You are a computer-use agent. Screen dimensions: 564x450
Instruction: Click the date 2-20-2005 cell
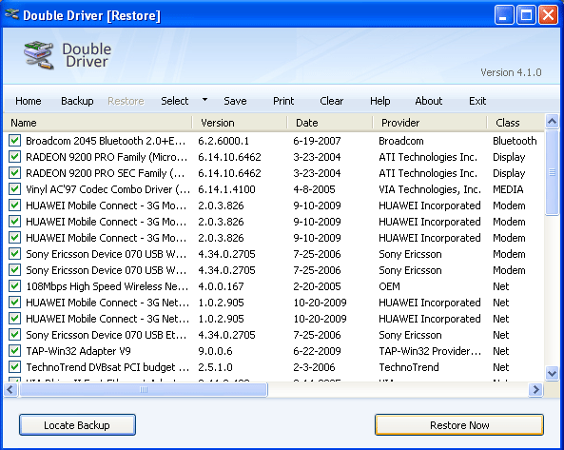coord(317,286)
